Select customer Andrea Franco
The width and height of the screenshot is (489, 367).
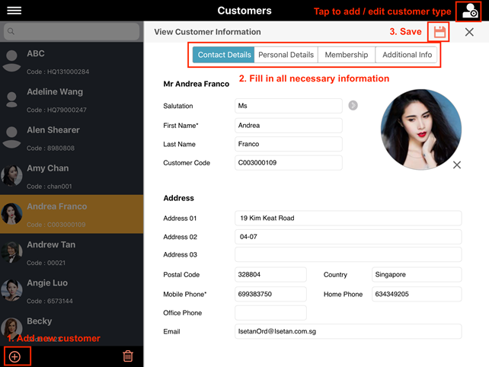click(x=72, y=214)
